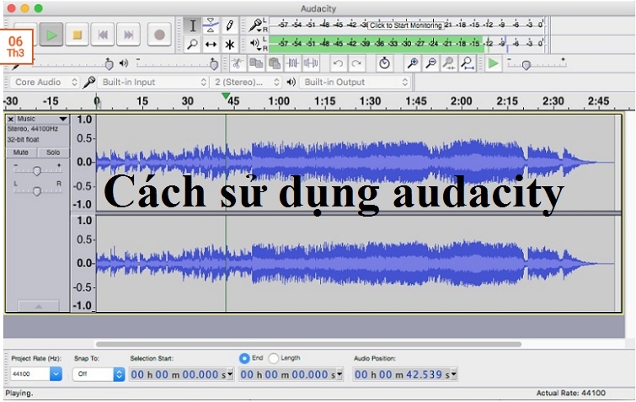Click 'Click to Start Monitoring' in the record meter
Screen dimensions: 636x402
tap(406, 25)
